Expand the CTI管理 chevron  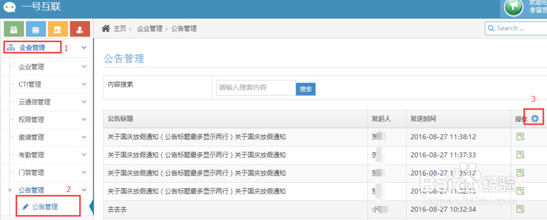(84, 84)
